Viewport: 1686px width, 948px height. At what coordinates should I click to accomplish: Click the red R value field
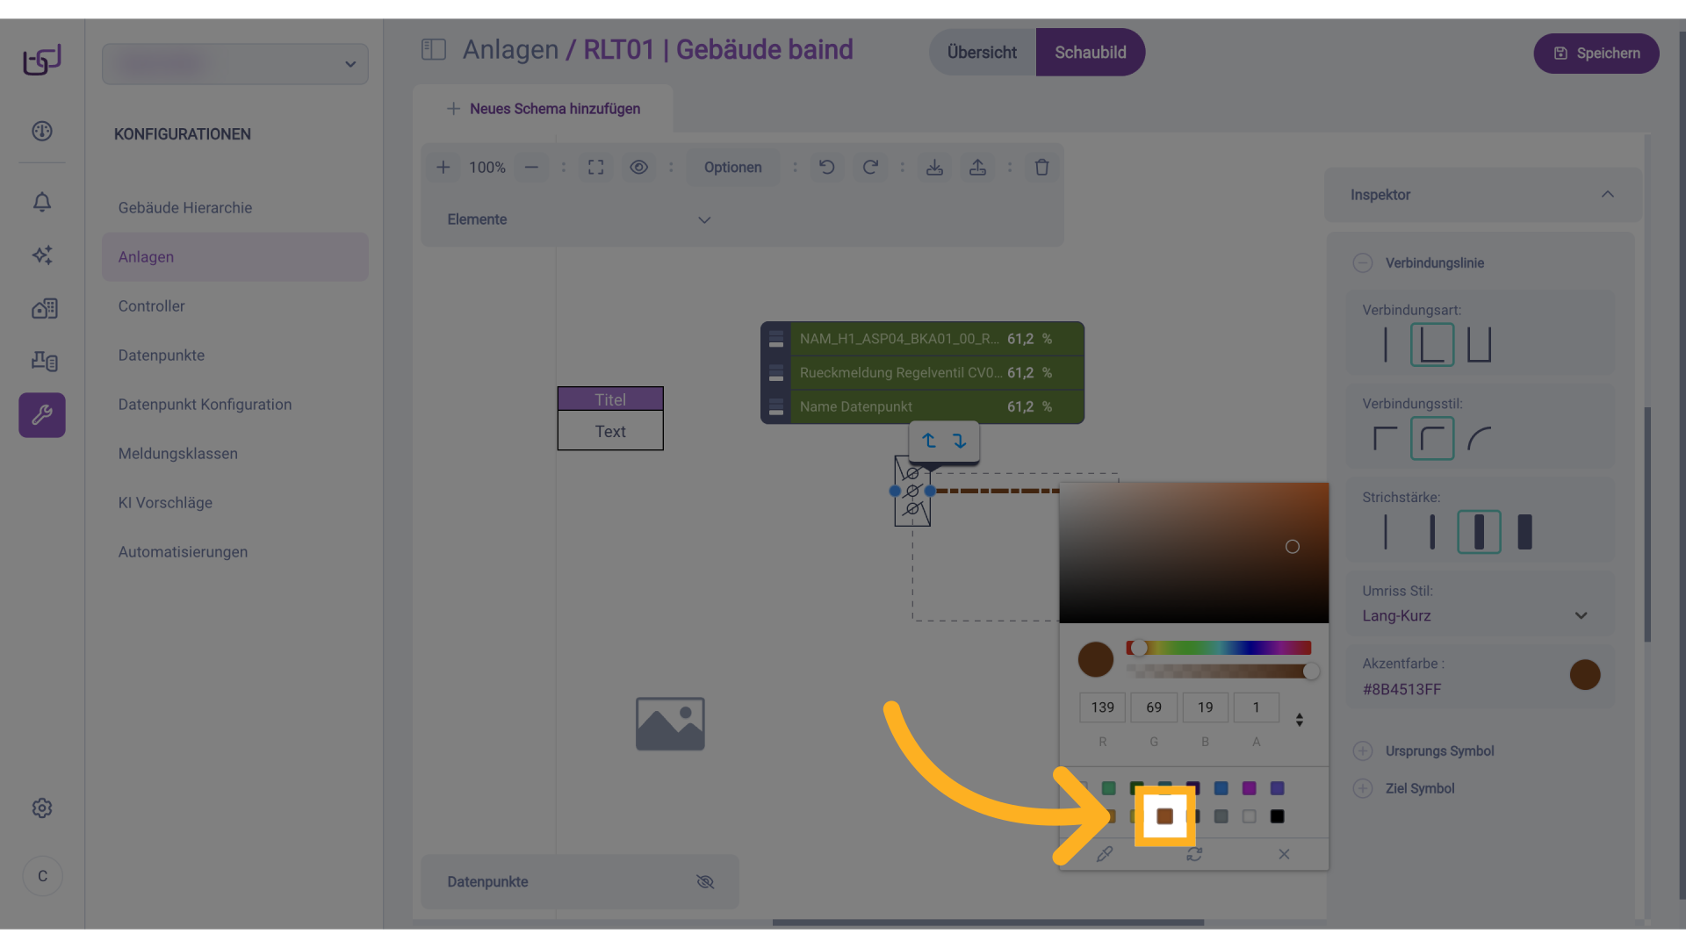[1102, 707]
